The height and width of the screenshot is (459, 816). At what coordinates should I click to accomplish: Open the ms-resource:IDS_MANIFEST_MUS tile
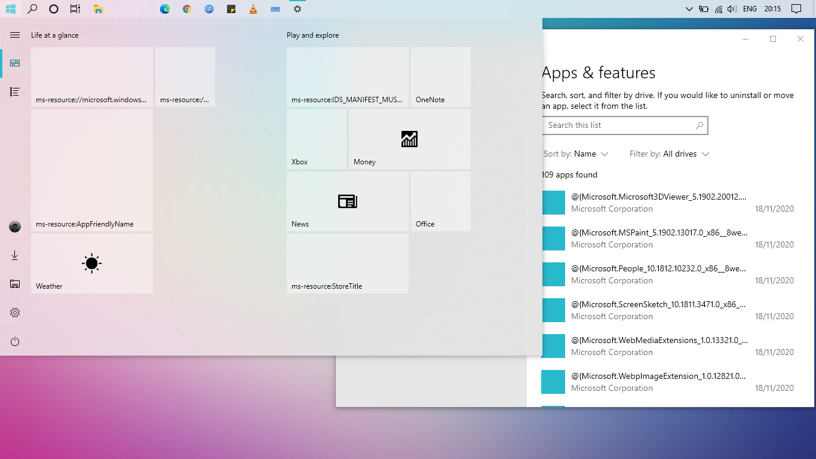point(348,77)
